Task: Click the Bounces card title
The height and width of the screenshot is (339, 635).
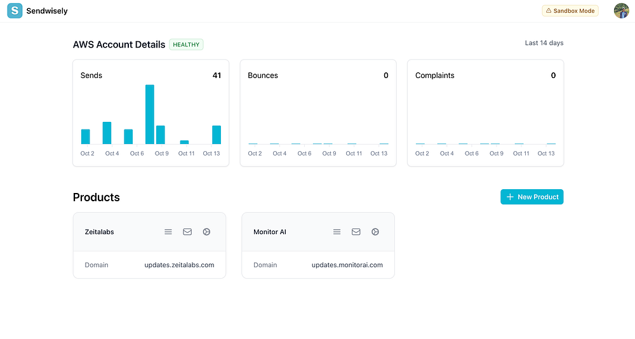Action: pos(263,76)
